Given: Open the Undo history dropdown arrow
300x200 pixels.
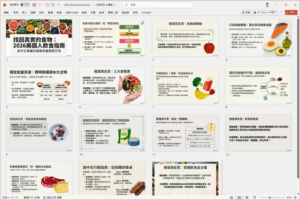Looking at the screenshot, I should (x=43, y=5).
